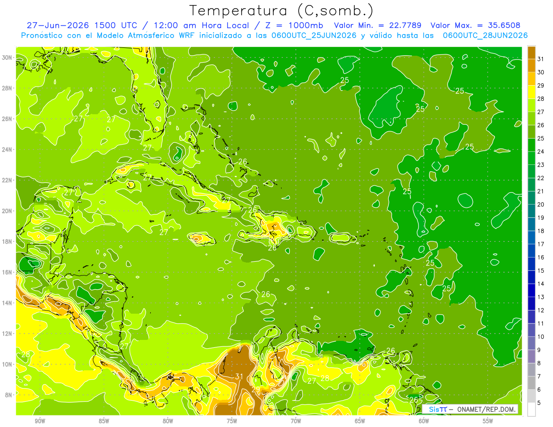553x427 pixels.
Task: Click the '31' contour label on the map
Action: (239, 377)
